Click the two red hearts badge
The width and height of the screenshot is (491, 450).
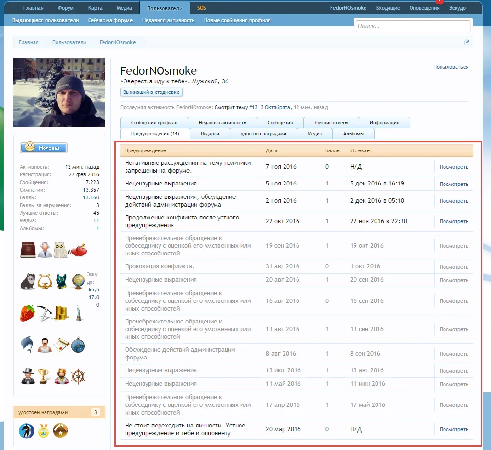tap(79, 250)
